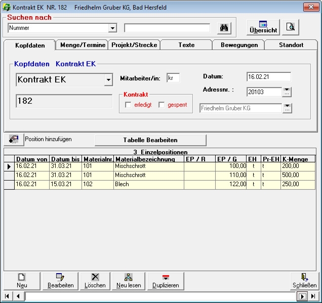The image size is (322, 303).
Task: Open the Adressnr. lookup dropdown button
Action: (287, 92)
